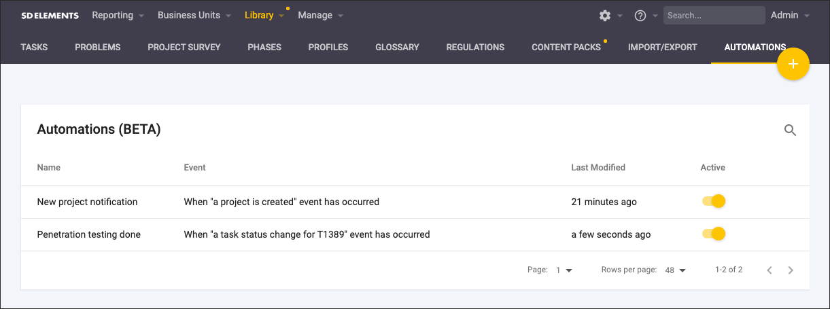Open the Project Survey tab

point(184,48)
